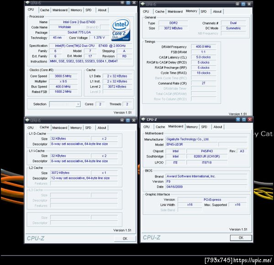This screenshot has height=265, width=274.
Task: Click the '1.376 V' core voltage value
Action: (99, 37)
